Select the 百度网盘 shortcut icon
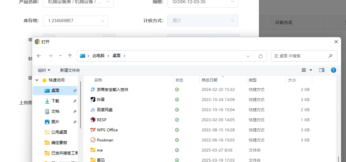 point(93,110)
